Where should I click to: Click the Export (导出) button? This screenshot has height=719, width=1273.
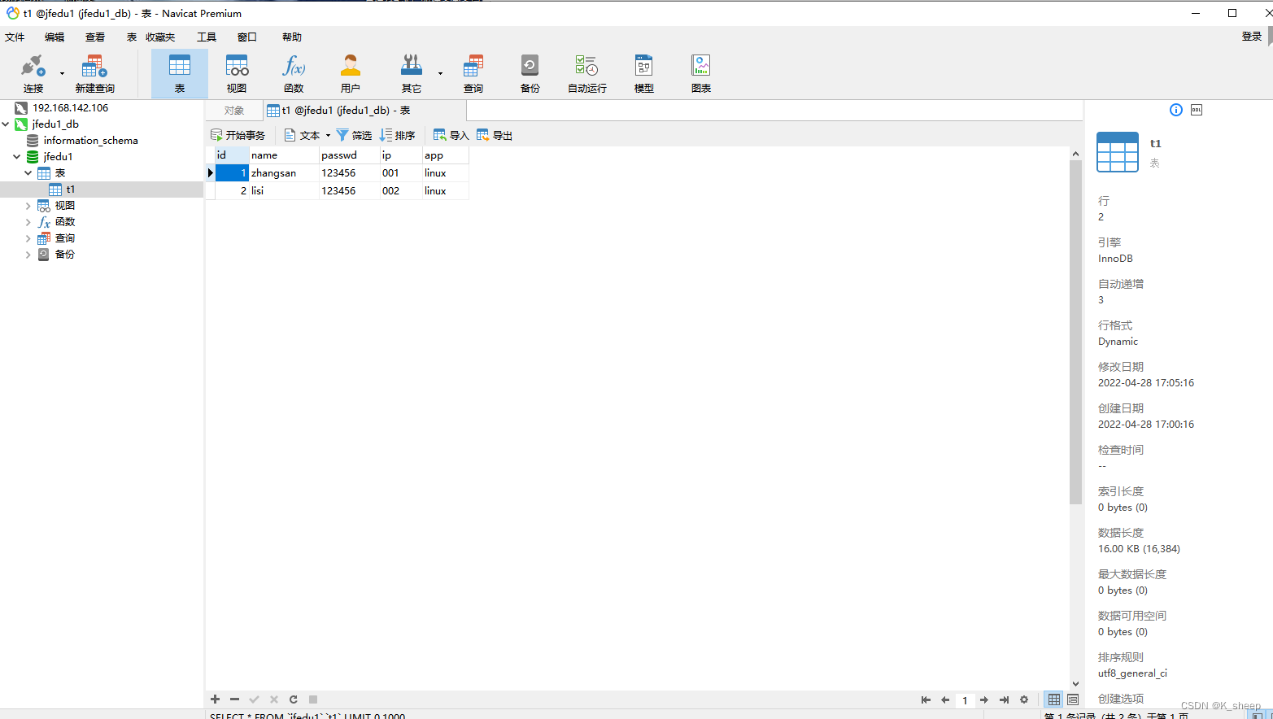495,136
